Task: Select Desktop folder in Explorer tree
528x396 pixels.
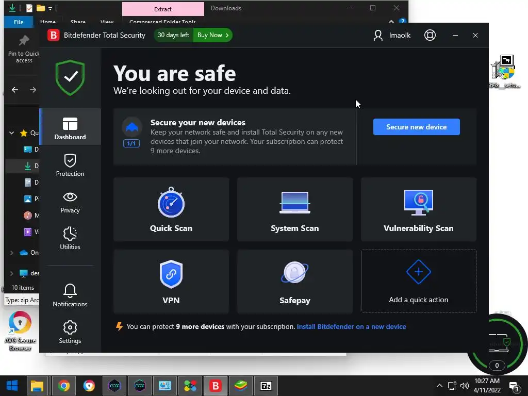Action: click(31, 149)
